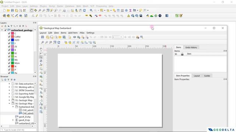This screenshot has height=132, width=236.
Task: Click the H2O blue color swatch
Action: point(13,40)
